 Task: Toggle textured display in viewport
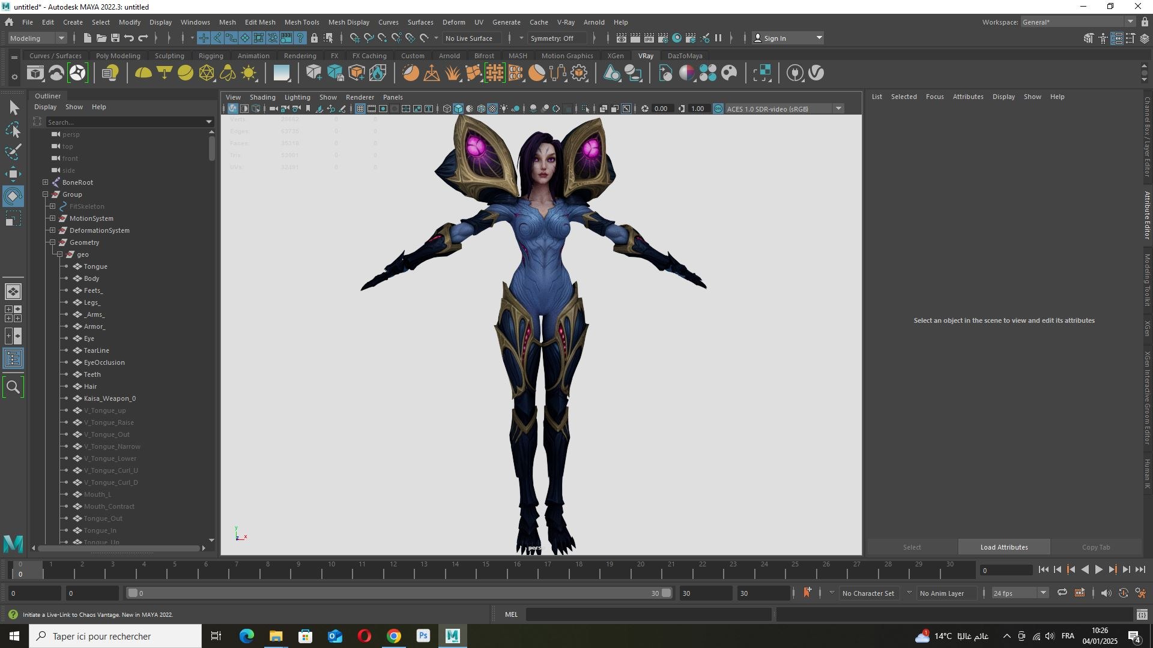(492, 109)
